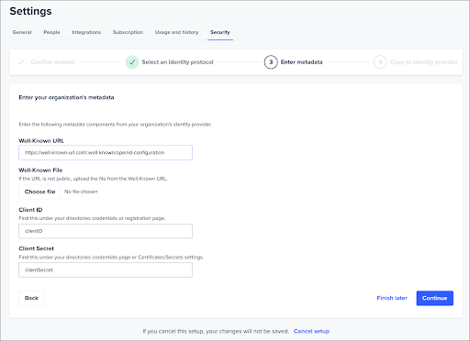Click the blue Continue button
470x341 pixels.
pyautogui.click(x=435, y=298)
